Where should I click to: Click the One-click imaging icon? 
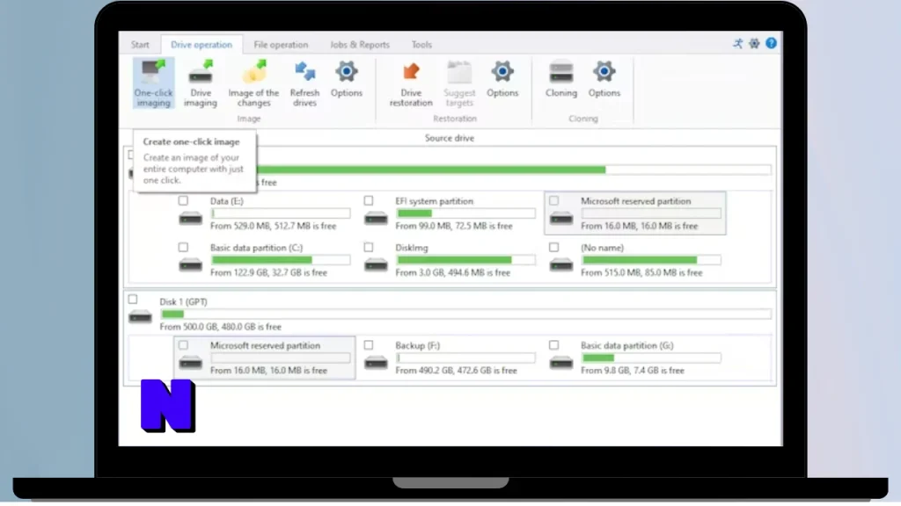click(x=153, y=71)
